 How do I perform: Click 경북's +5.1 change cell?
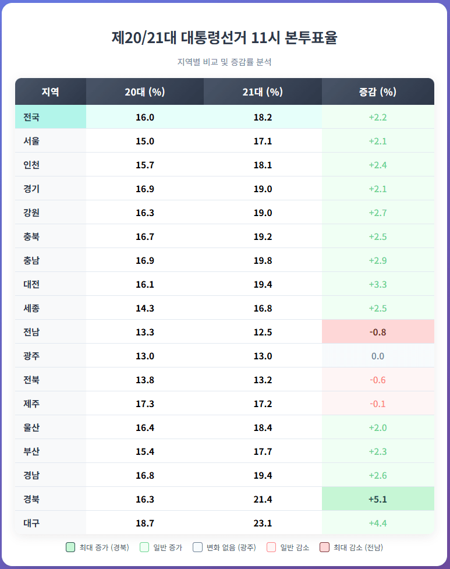tap(378, 499)
